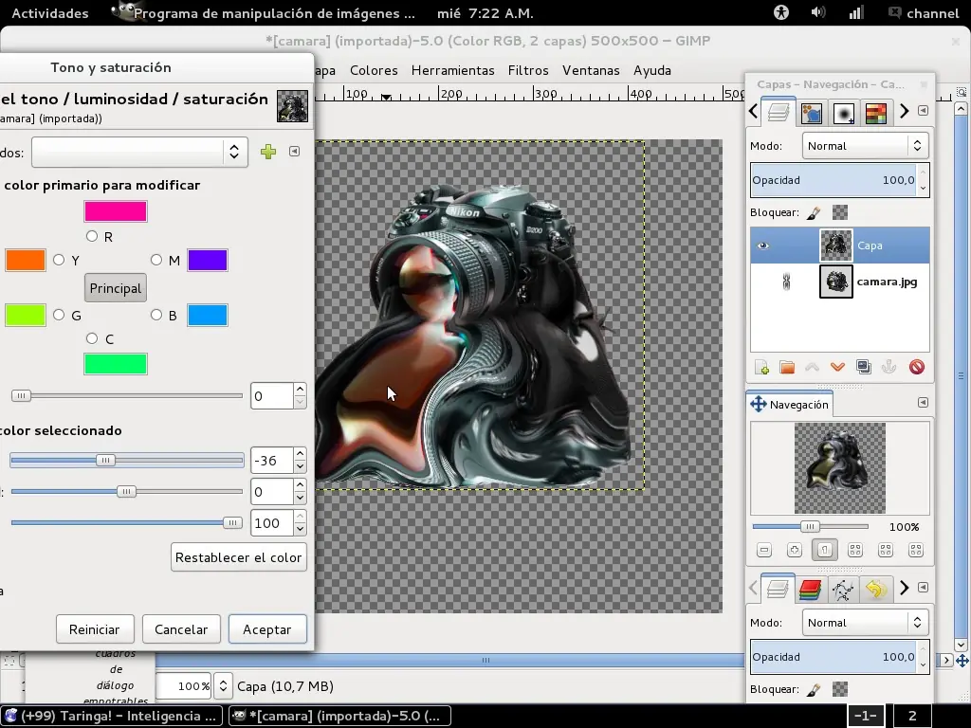Click the hue field showing -36
971x728 pixels.
point(271,461)
